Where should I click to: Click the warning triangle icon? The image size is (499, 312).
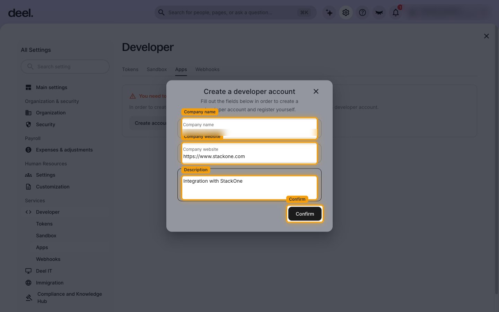point(133,96)
